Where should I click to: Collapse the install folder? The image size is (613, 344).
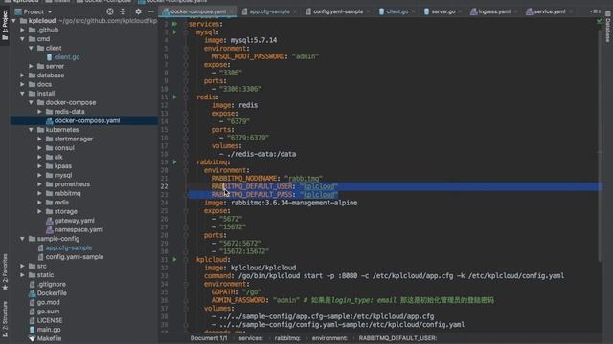point(22,94)
